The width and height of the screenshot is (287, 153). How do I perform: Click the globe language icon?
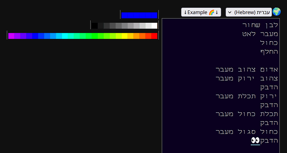coord(277,12)
